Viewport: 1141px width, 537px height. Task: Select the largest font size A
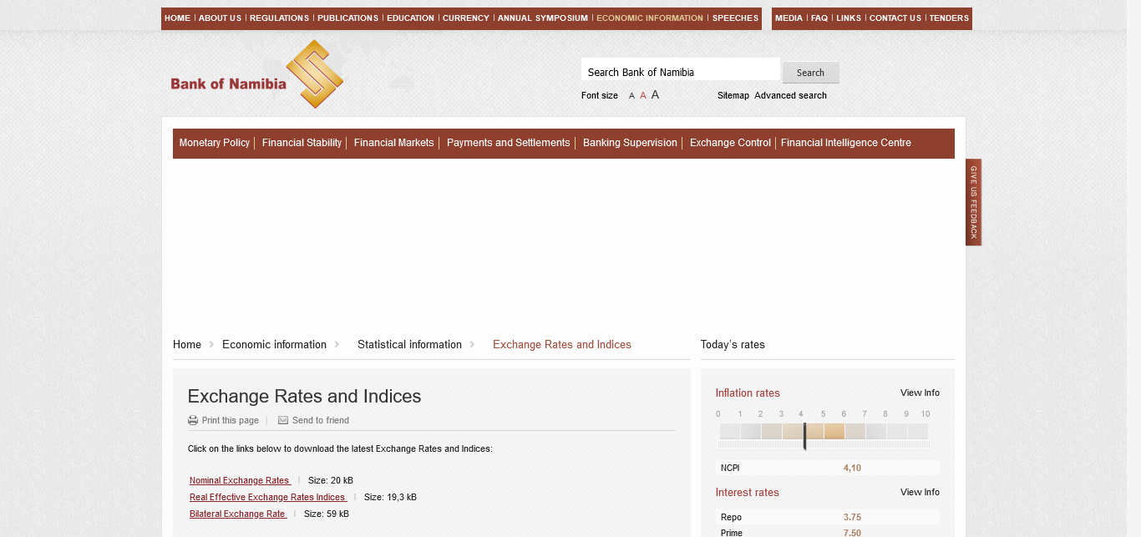[655, 95]
